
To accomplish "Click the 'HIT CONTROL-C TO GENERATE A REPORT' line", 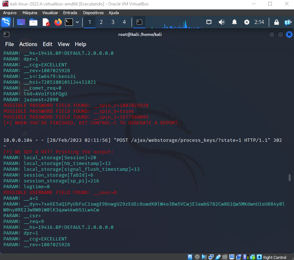I will 92,123.
